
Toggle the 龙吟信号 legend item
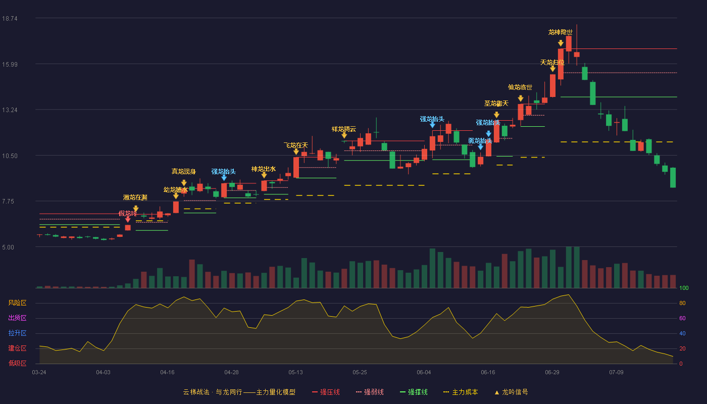click(x=511, y=392)
